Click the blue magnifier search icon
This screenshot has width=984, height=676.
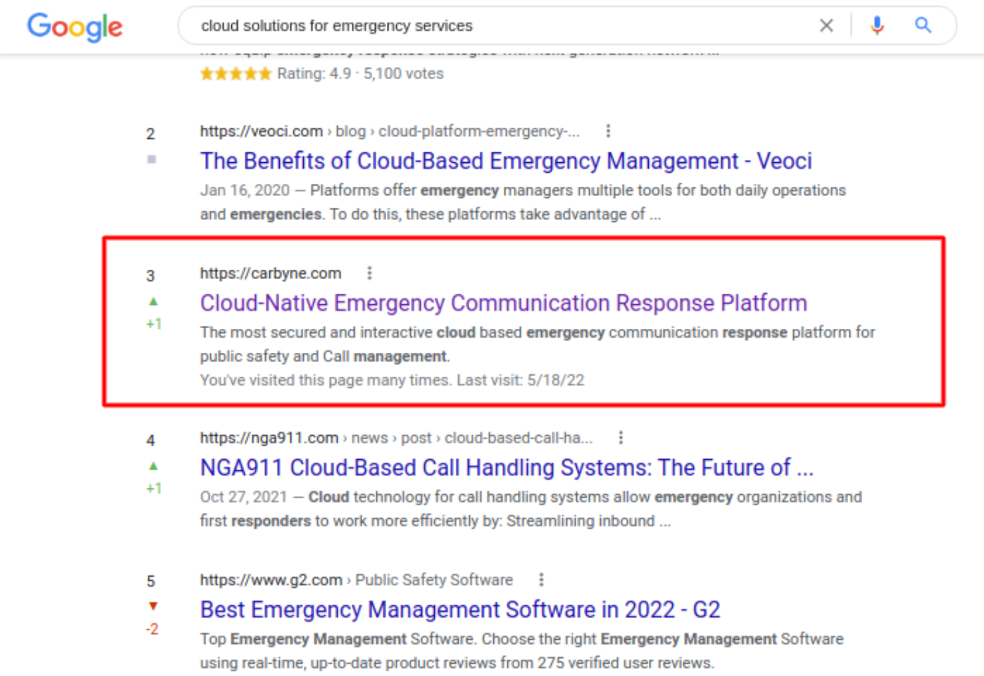[x=922, y=26]
